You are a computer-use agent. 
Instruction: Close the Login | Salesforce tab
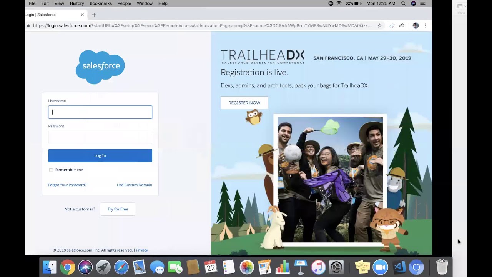tap(82, 15)
